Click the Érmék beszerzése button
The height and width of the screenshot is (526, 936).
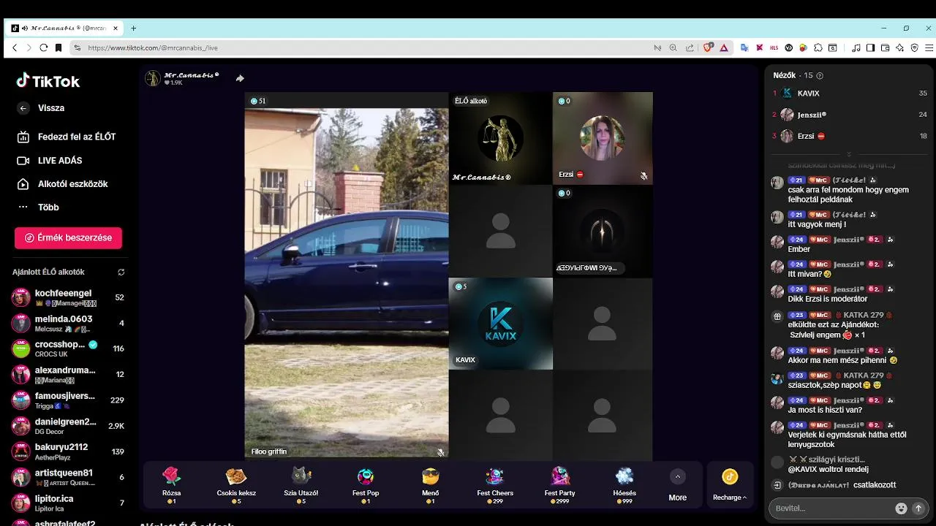tap(68, 237)
